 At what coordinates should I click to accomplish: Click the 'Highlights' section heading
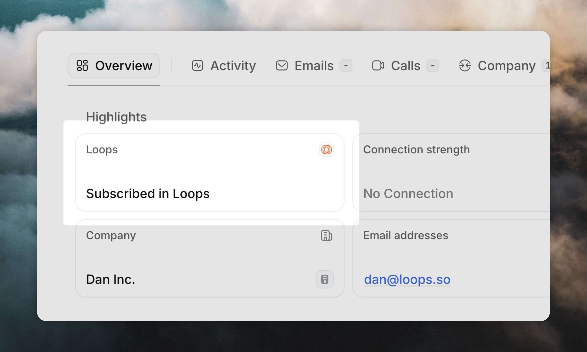point(116,117)
